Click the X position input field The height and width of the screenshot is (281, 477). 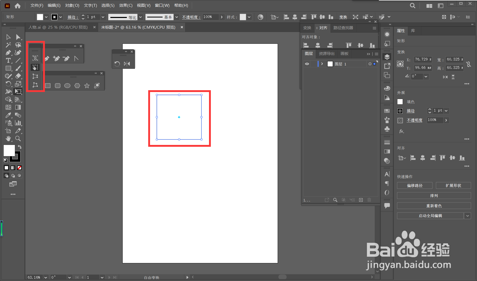click(x=423, y=60)
